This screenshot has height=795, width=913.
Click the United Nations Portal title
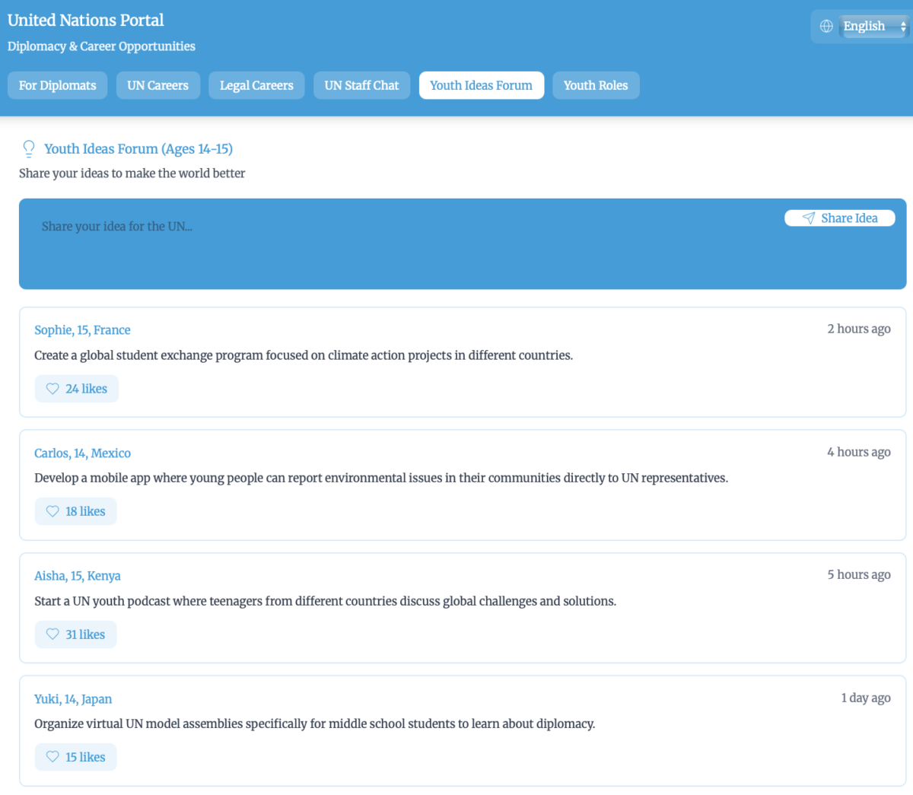tap(86, 21)
